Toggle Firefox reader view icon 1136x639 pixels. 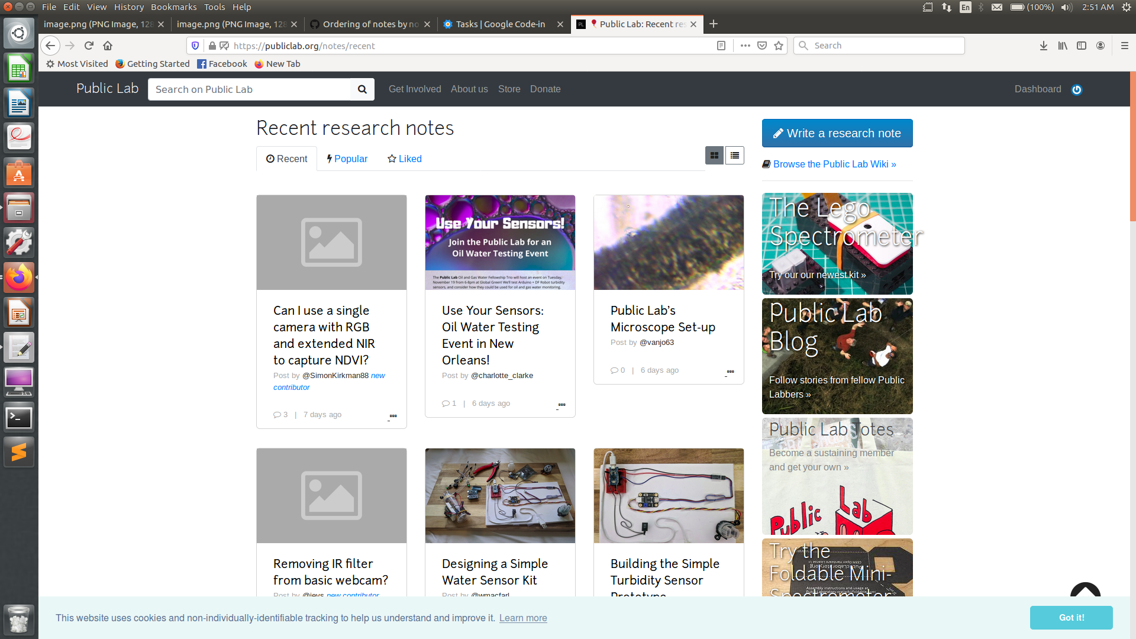pyautogui.click(x=721, y=46)
